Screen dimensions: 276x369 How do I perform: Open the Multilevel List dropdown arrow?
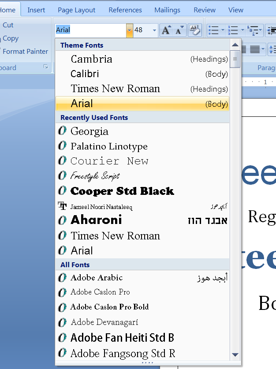[260, 30]
